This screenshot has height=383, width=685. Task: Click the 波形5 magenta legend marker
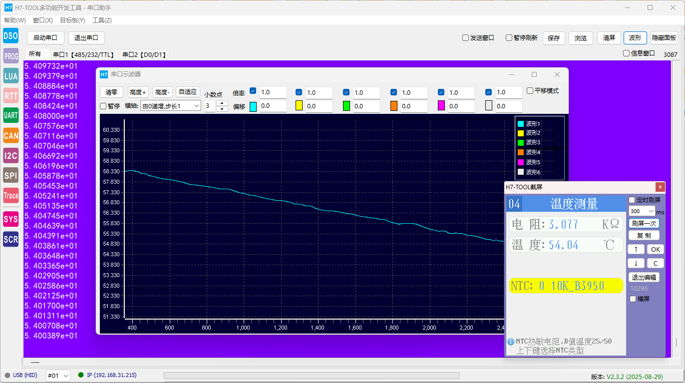[x=521, y=162]
